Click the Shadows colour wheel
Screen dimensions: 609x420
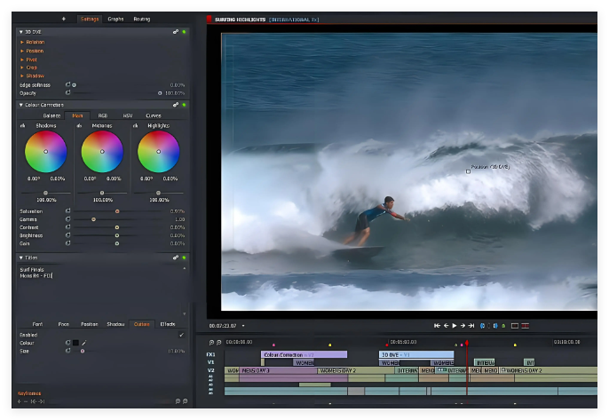tap(46, 152)
